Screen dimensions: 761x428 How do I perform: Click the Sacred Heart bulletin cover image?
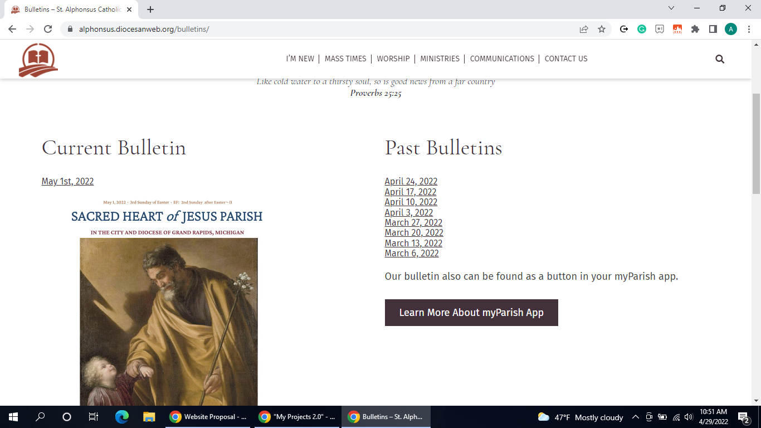(x=168, y=312)
